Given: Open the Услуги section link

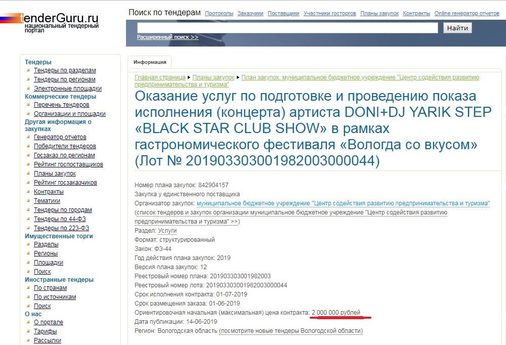Looking at the screenshot, I should click(x=167, y=231).
